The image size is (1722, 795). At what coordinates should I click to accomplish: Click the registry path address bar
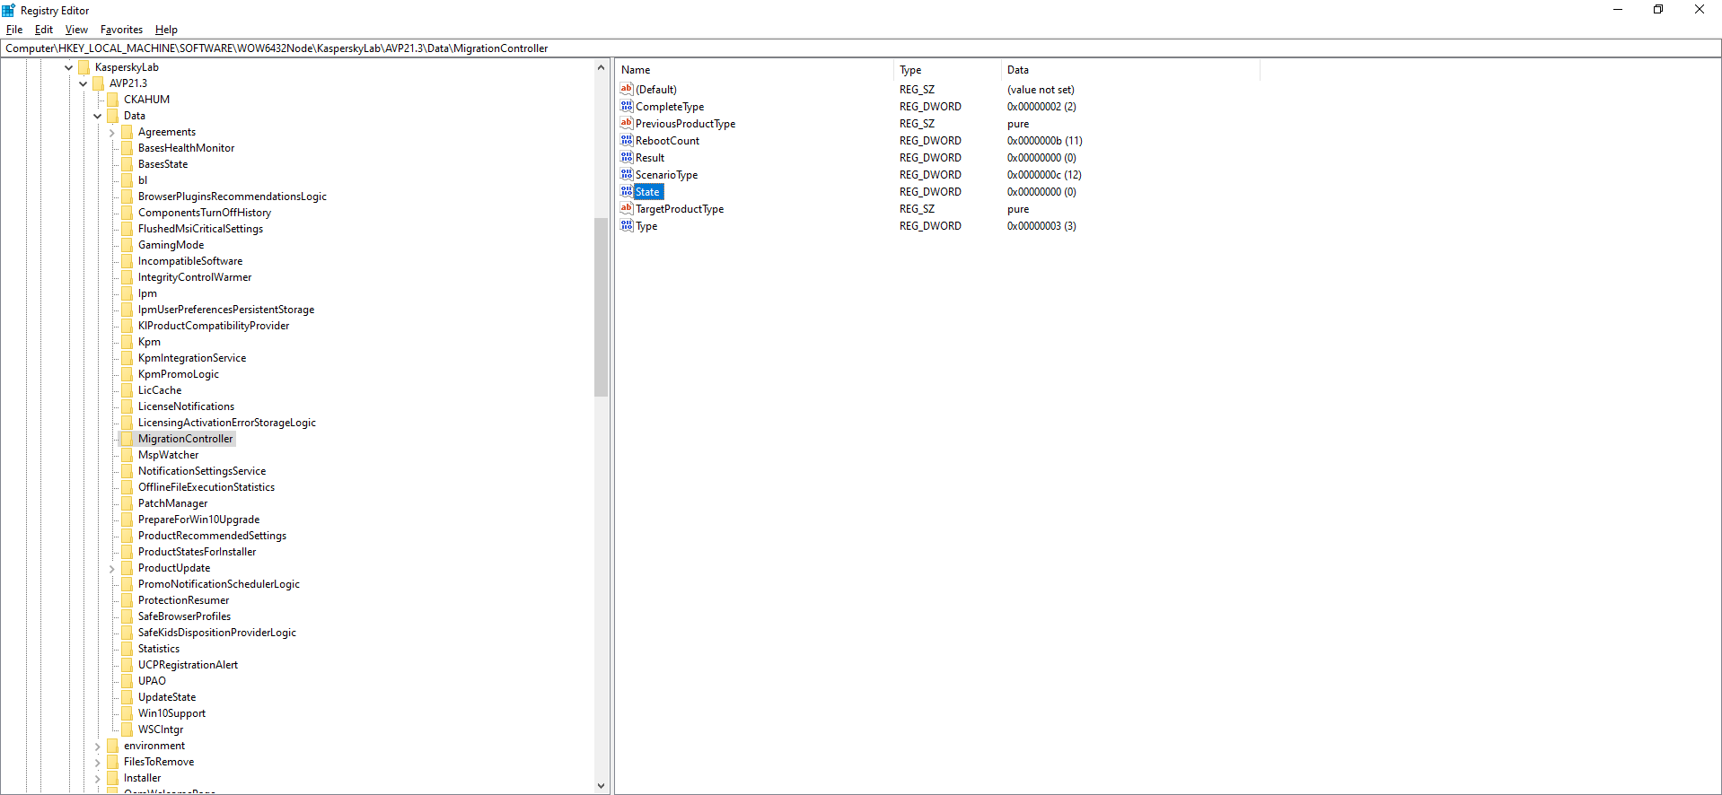(x=861, y=48)
